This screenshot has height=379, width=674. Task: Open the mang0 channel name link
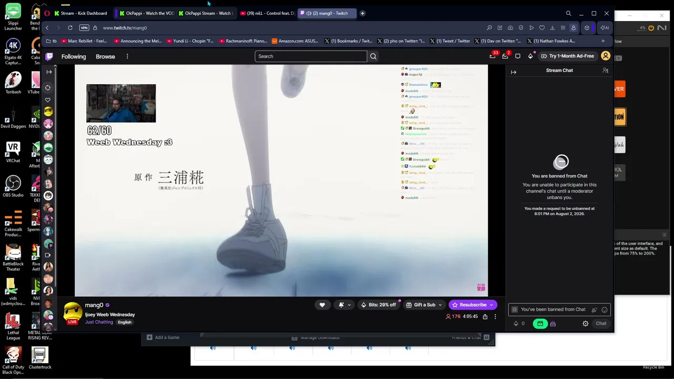click(94, 305)
